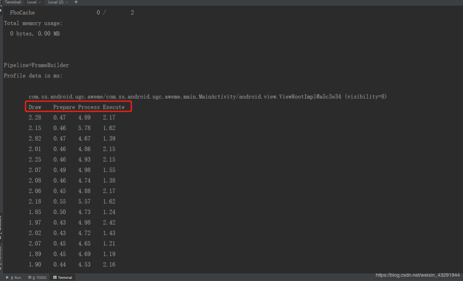Image resolution: width=463 pixels, height=281 pixels.
Task: Click the FboCache line in the output
Action: tap(22, 13)
